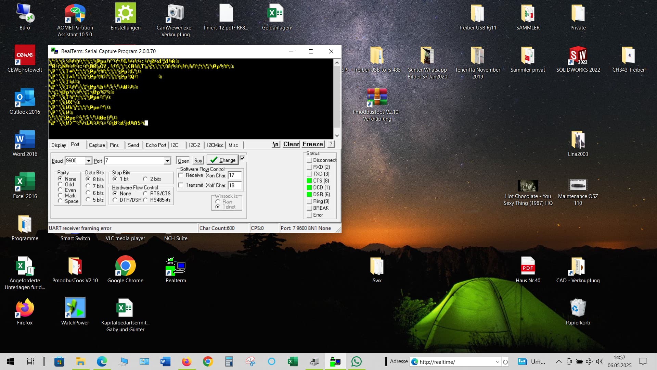Switch to the Echo Port tab
The width and height of the screenshot is (657, 370).
coord(156,145)
